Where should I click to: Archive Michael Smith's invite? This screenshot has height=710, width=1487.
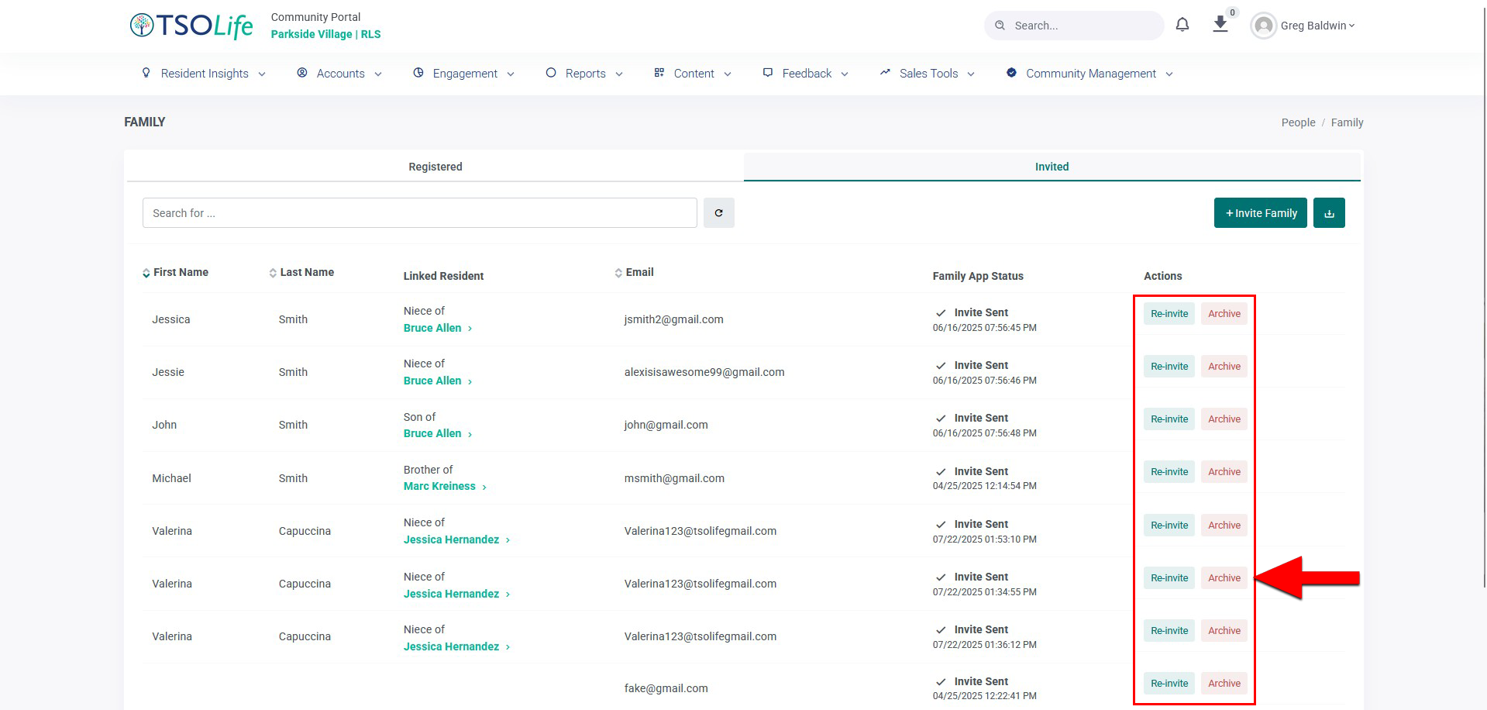click(1224, 471)
